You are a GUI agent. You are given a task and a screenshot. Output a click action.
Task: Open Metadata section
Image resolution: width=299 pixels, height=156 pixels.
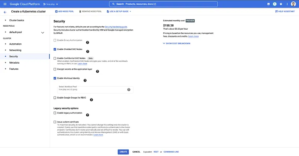click(x=14, y=62)
